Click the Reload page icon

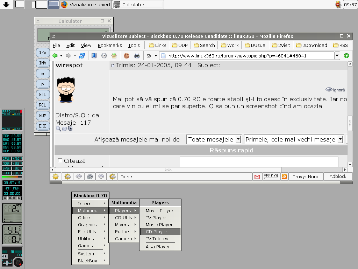pyautogui.click(x=82, y=56)
